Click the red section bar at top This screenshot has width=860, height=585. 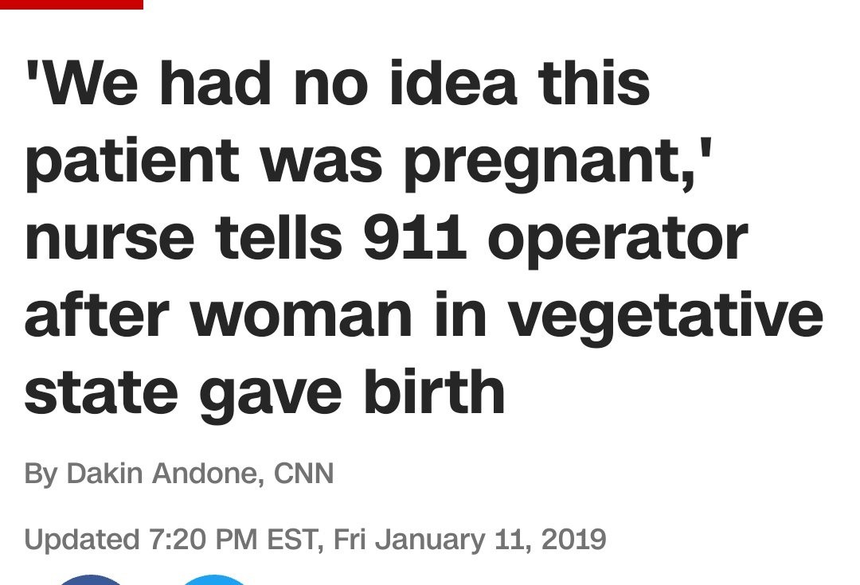click(72, 5)
